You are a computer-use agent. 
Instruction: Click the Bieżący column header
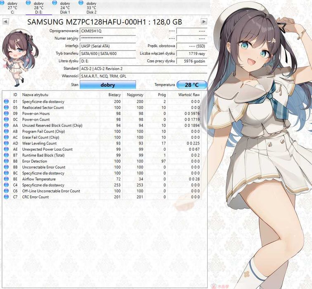tap(111, 95)
